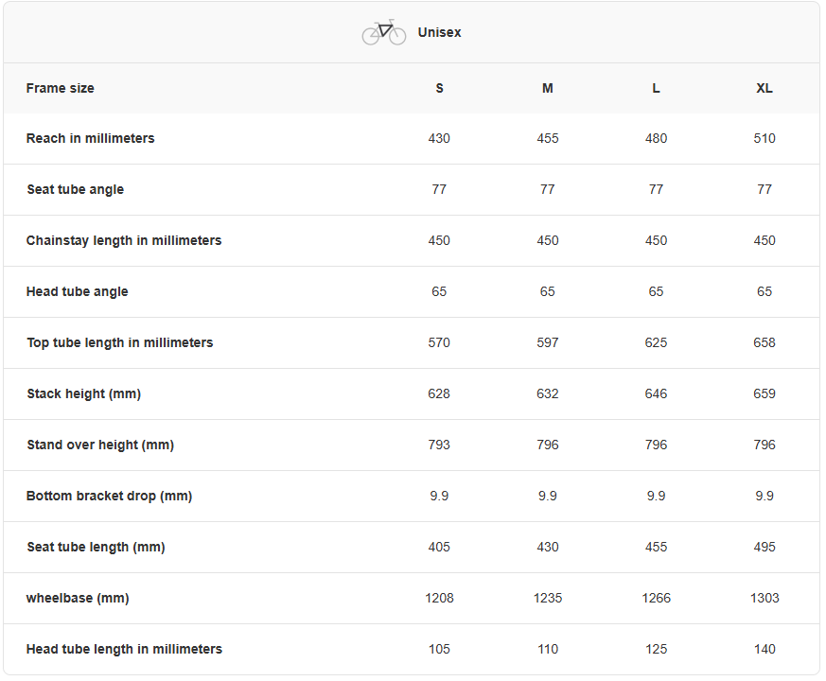The image size is (826, 681).
Task: Select the Seat tube length label
Action: (x=96, y=547)
